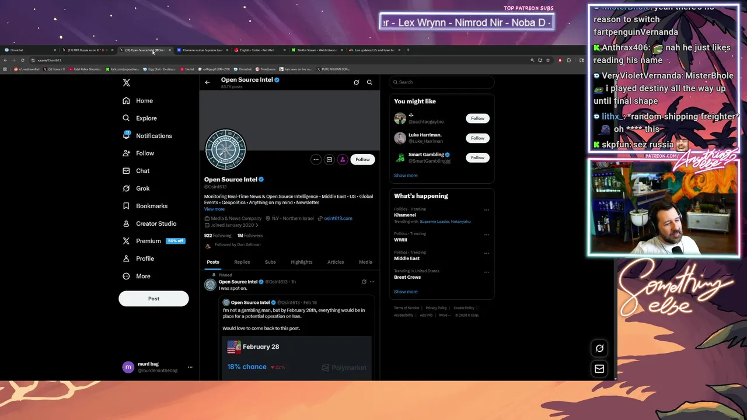This screenshot has height=420, width=747.
Task: Bookmark this page with the star icon
Action: (x=547, y=60)
